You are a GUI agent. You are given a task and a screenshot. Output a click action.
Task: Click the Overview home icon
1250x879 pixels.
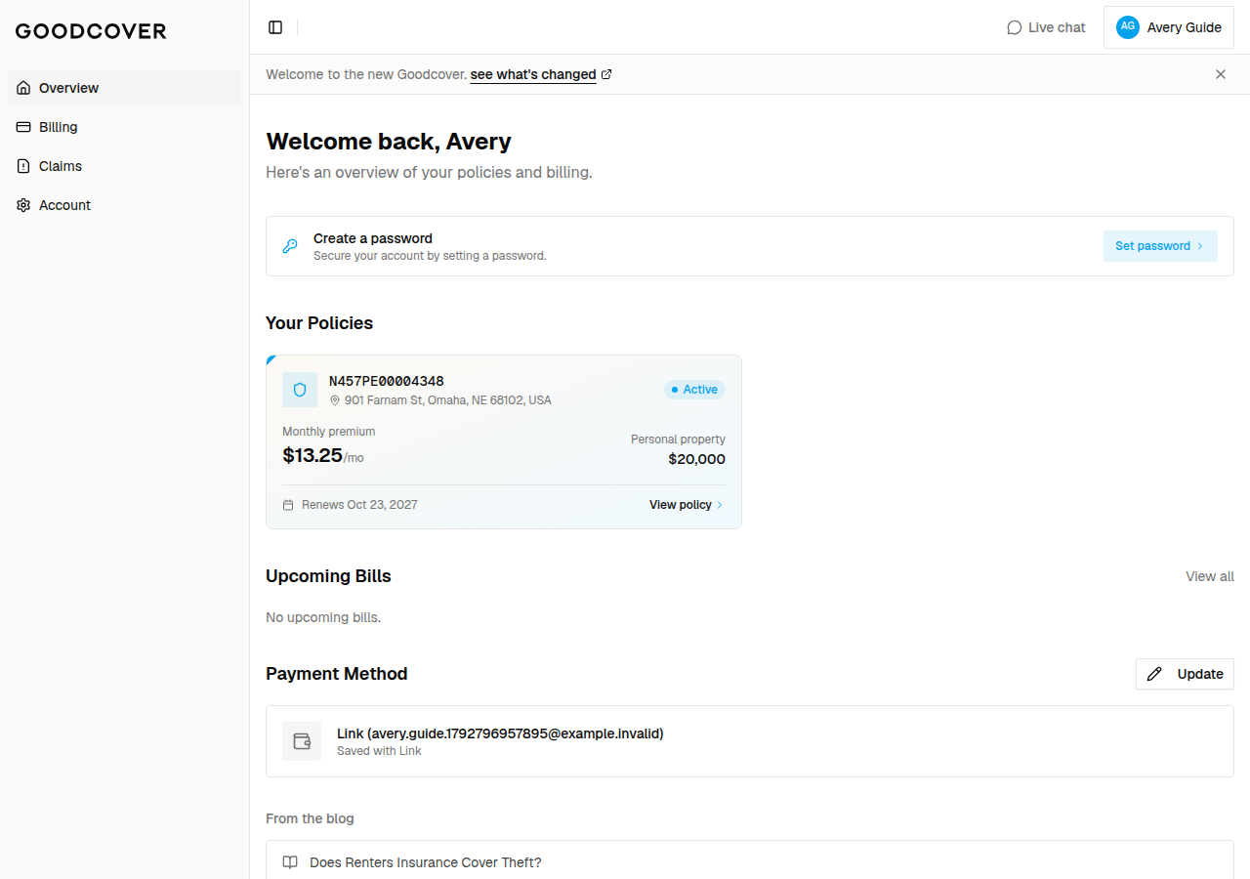click(23, 88)
